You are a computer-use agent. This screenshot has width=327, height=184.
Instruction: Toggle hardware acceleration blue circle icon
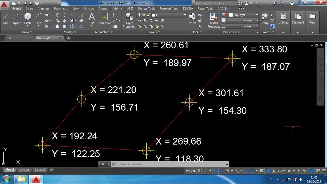pyautogui.click(x=312, y=171)
